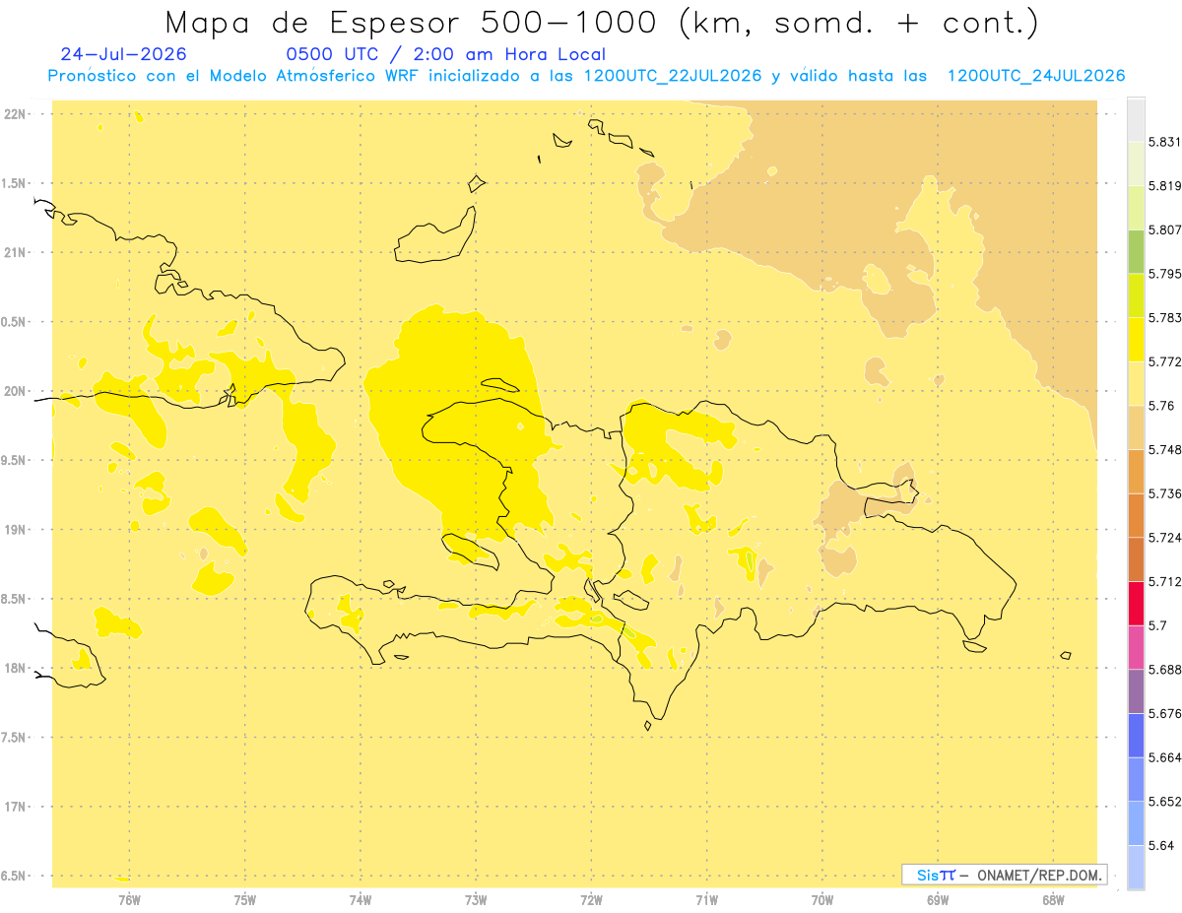Image resolution: width=1182 pixels, height=913 pixels.
Task: Click the 20N latitude label
Action: (16, 391)
